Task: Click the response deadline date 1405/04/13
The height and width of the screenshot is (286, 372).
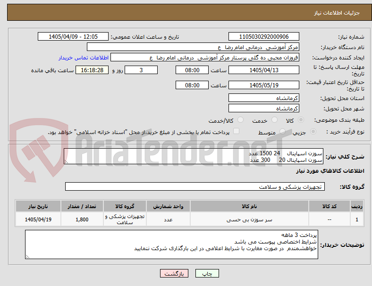Action: click(264, 70)
